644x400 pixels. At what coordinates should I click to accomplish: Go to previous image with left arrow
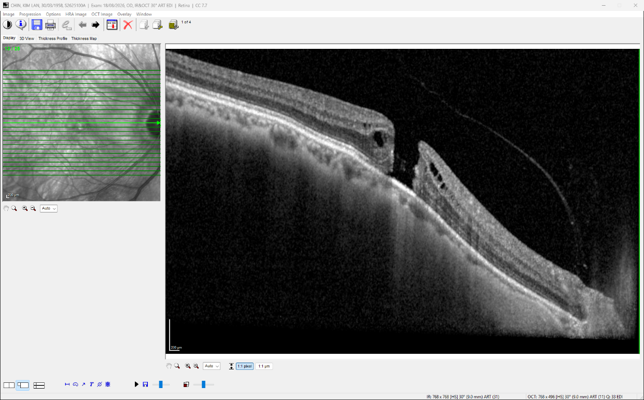coord(82,24)
